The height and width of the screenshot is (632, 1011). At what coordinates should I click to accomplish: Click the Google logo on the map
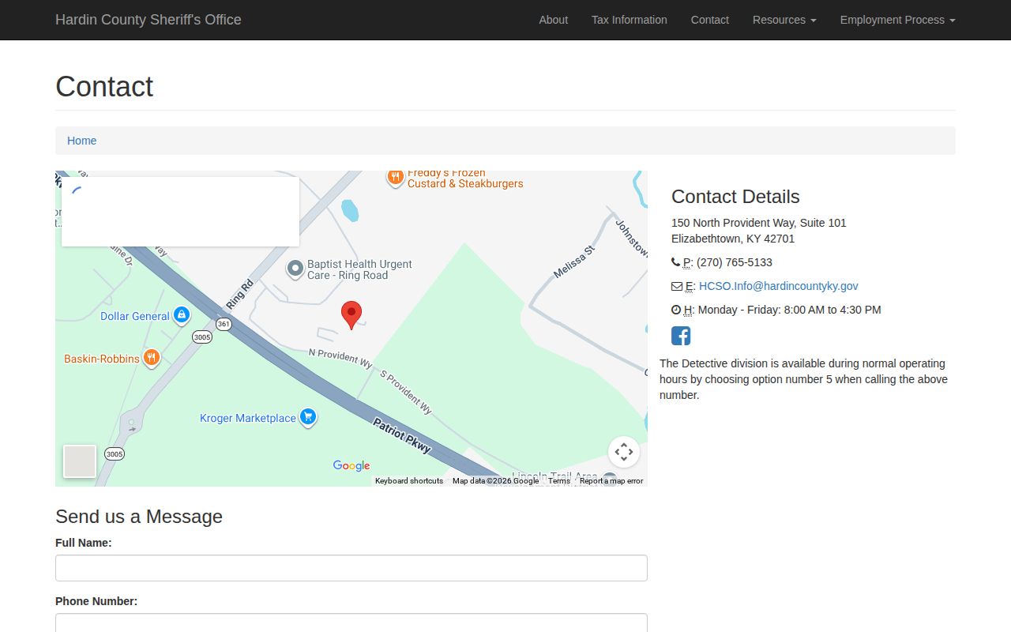point(351,466)
